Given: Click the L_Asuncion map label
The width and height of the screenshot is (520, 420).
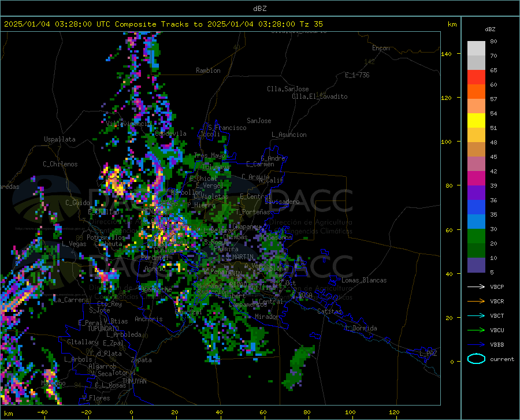Looking at the screenshot, I should 289,135.
